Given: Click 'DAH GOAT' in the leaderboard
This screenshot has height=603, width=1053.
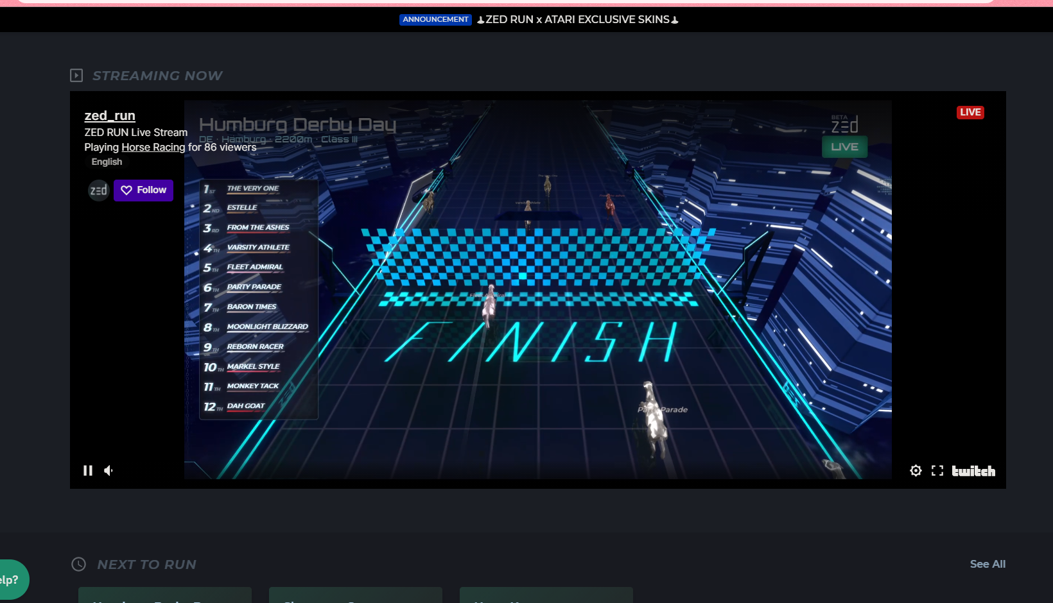Looking at the screenshot, I should coord(246,406).
